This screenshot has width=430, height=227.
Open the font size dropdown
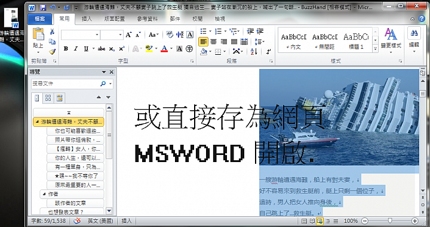pos(120,35)
